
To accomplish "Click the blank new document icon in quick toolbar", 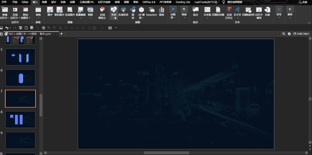I will coord(26,28).
